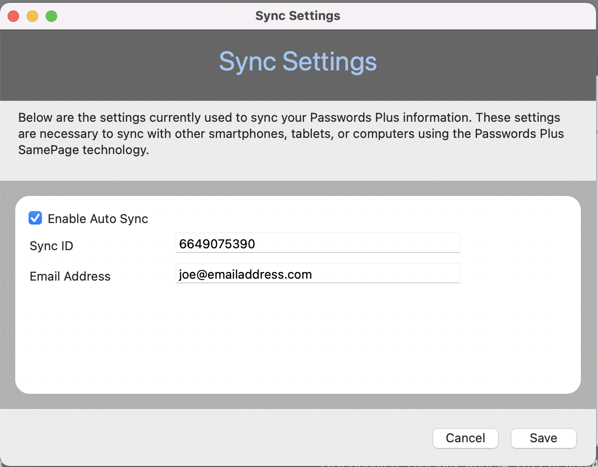This screenshot has height=467, width=598.
Task: Click inside the Sync ID field
Action: [x=318, y=243]
